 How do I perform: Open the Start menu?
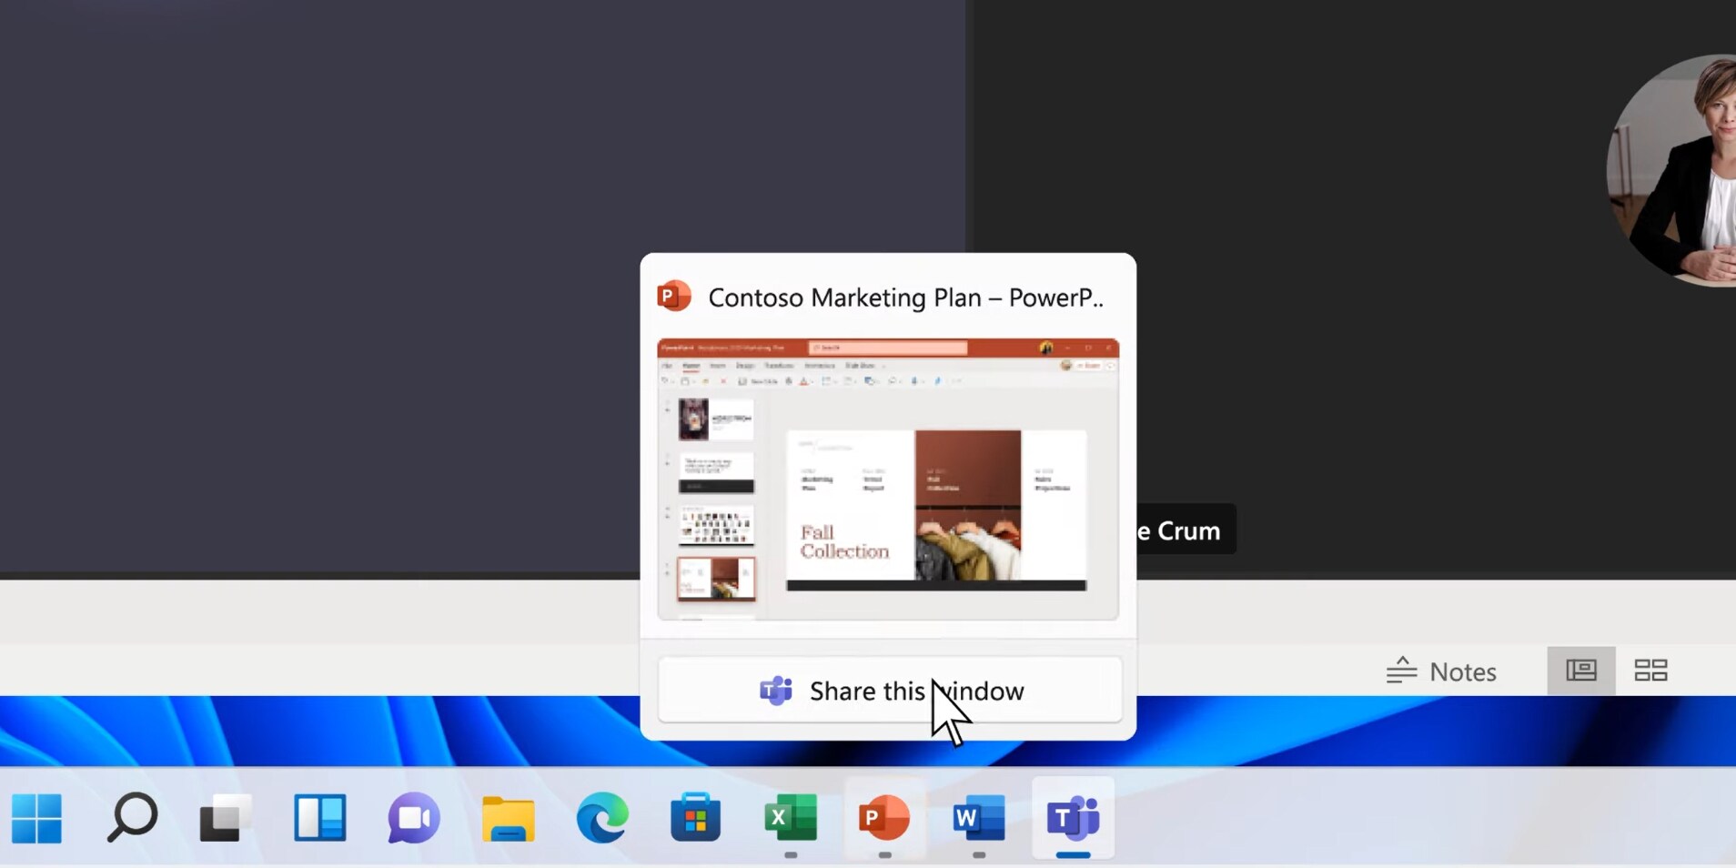(36, 817)
